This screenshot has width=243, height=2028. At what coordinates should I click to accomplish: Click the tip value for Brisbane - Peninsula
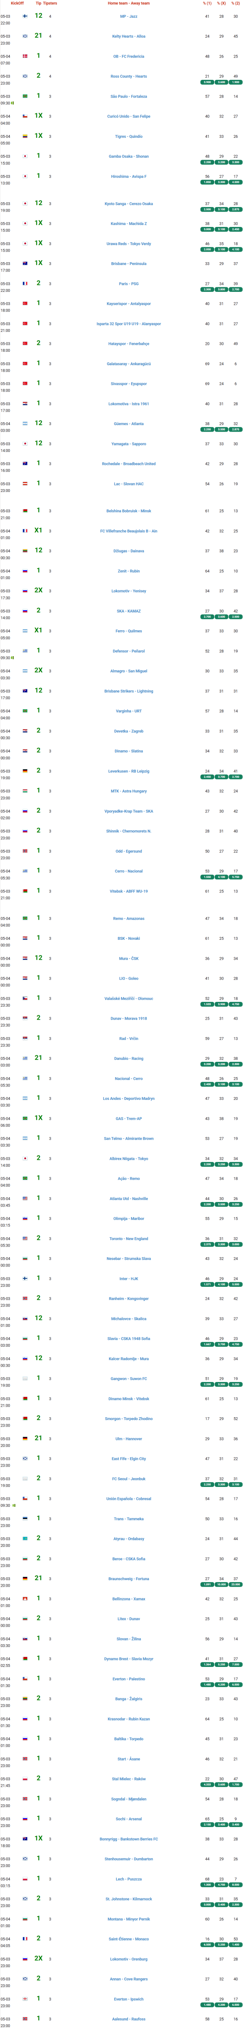38,263
